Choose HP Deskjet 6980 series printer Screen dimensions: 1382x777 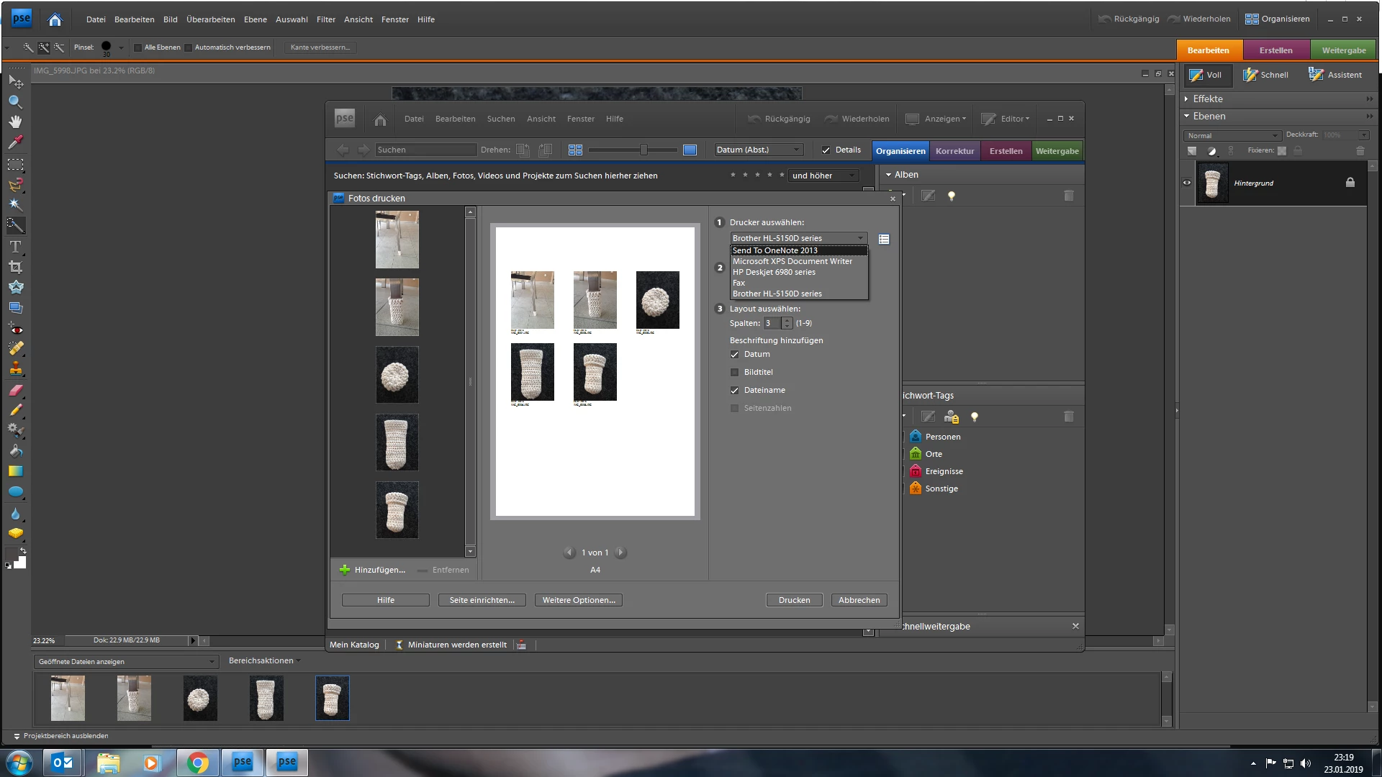click(x=774, y=273)
